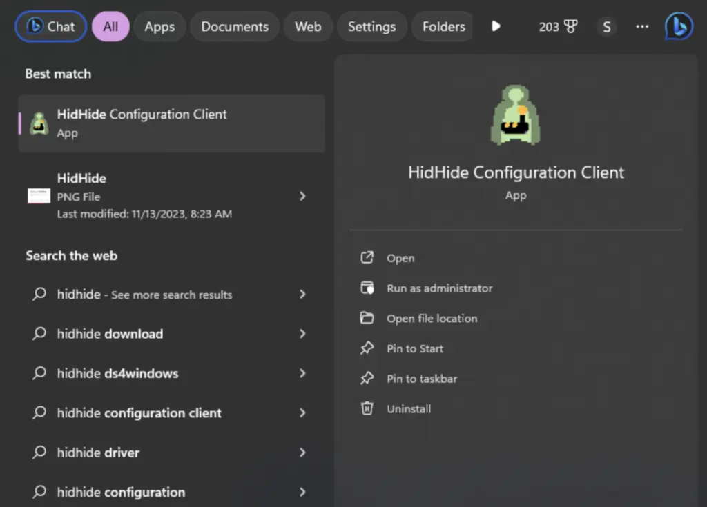This screenshot has width=707, height=507.
Task: Select Pin to taskbar option
Action: [x=422, y=379]
